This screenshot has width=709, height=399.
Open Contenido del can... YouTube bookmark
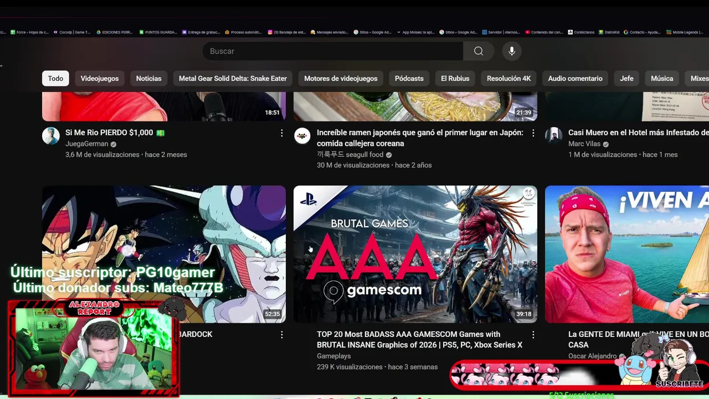543,32
